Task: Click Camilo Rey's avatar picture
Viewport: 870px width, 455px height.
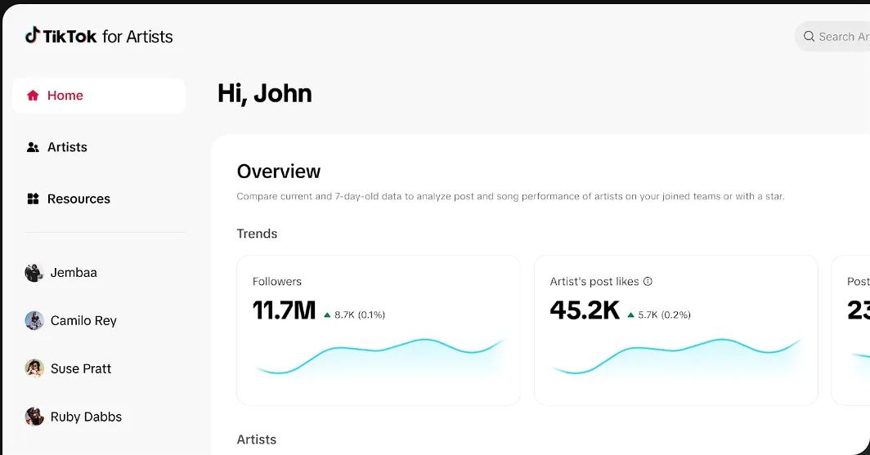Action: click(x=34, y=320)
